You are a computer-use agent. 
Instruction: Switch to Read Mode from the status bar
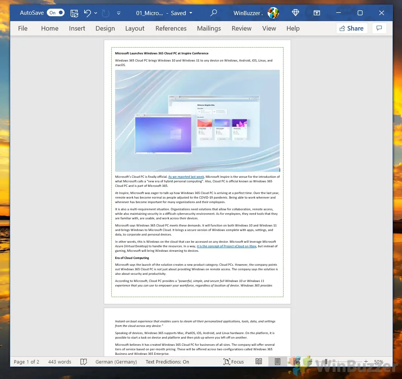[259, 362]
